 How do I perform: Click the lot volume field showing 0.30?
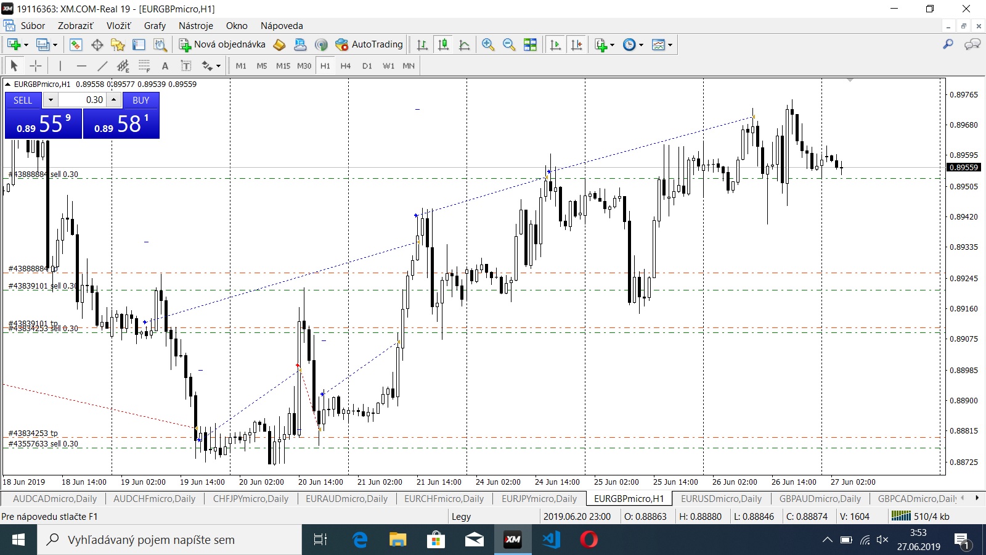[x=83, y=100]
